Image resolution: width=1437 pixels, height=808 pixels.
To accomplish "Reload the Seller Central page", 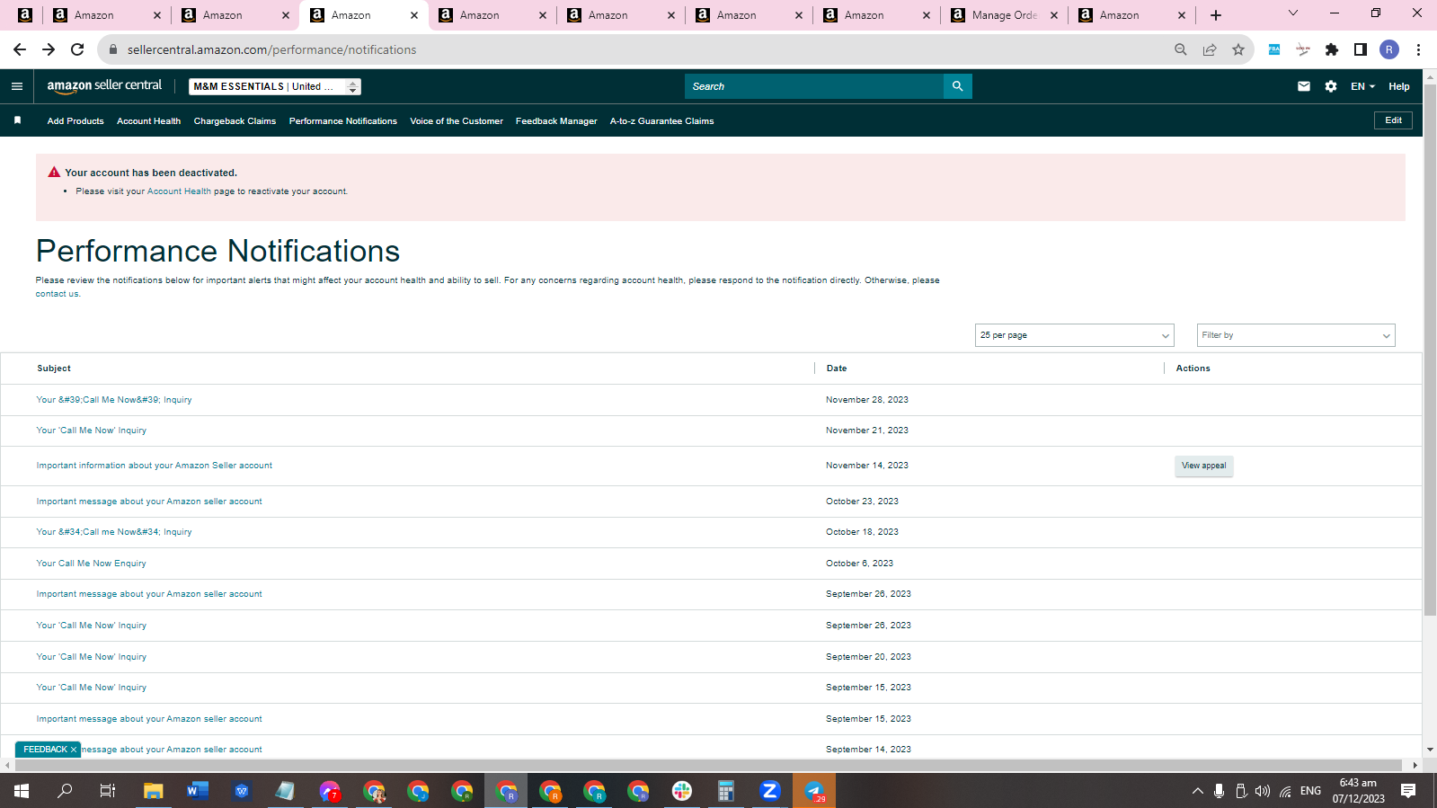I will 77,49.
